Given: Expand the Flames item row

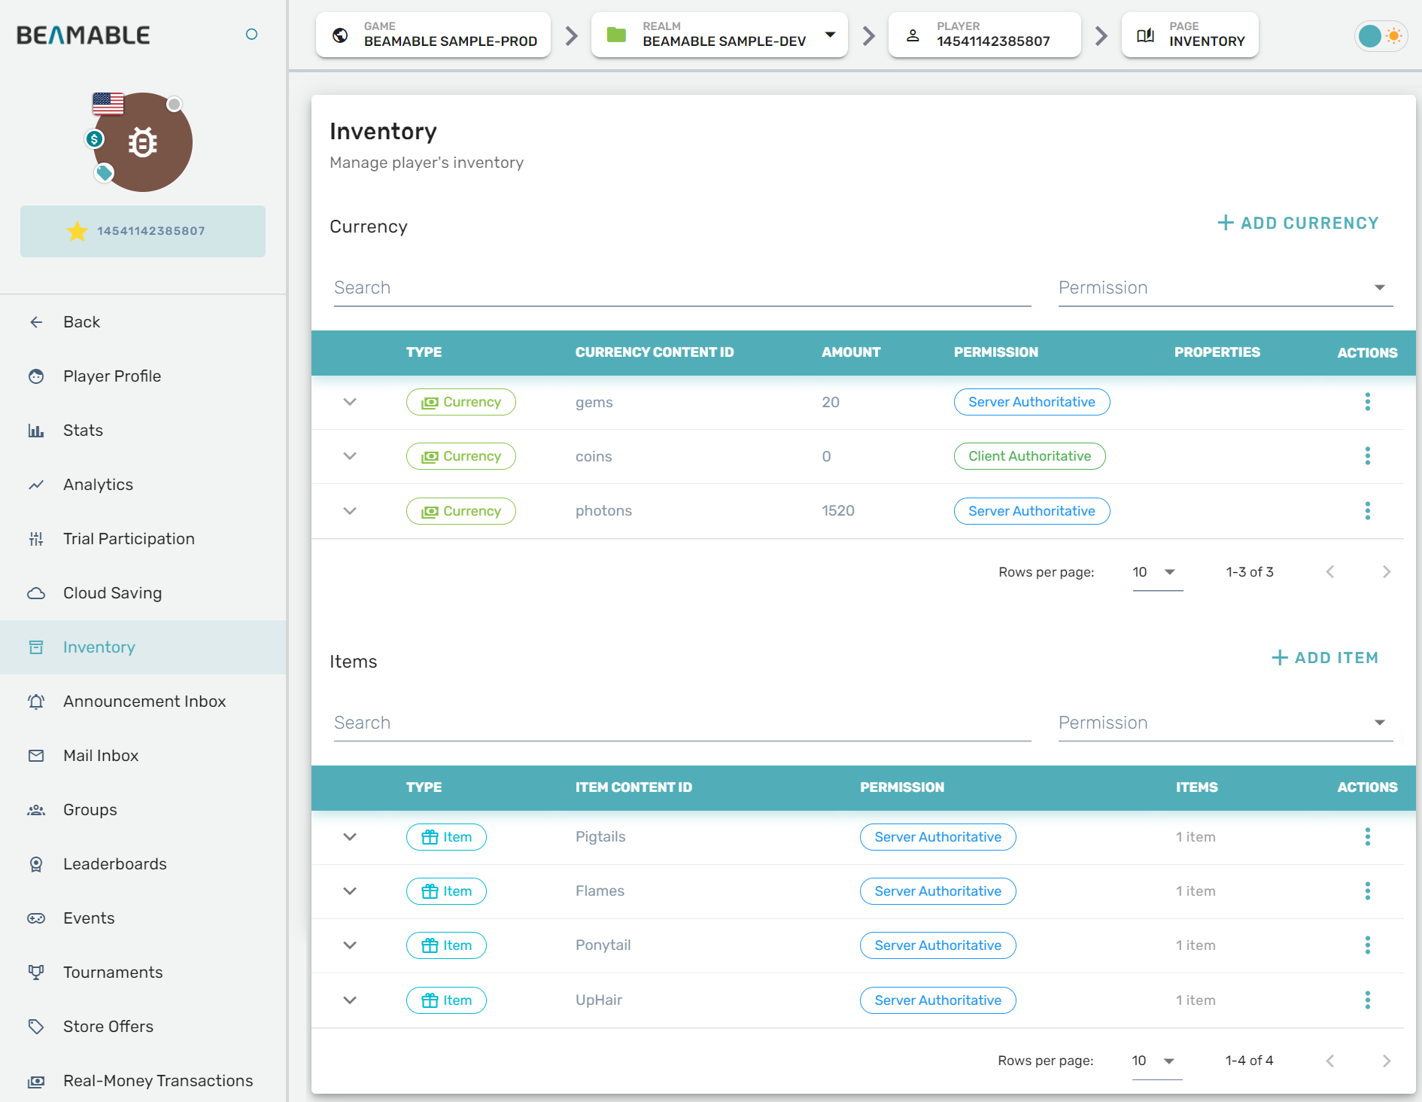Looking at the screenshot, I should (x=350, y=891).
